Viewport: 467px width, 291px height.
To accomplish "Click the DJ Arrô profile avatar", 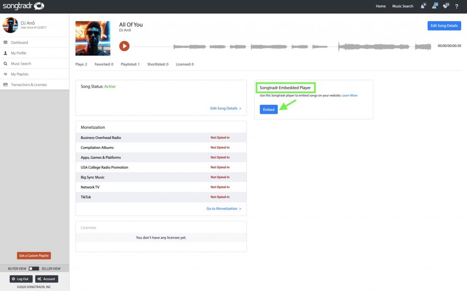I will [x=10, y=25].
